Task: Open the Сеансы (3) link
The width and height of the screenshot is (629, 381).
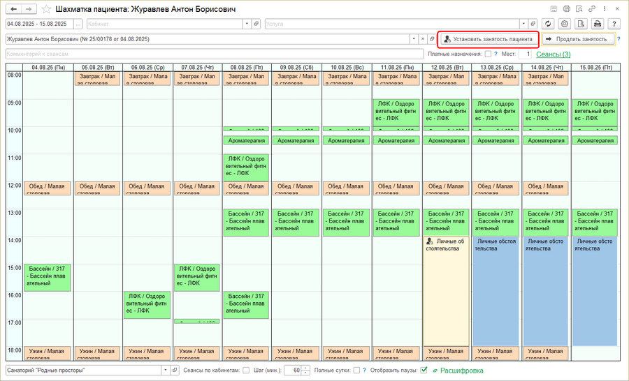Action: pyautogui.click(x=554, y=54)
